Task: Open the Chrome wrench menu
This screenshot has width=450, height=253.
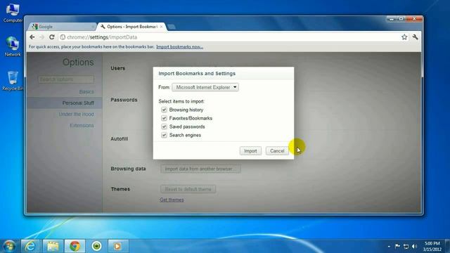Action: (416, 37)
